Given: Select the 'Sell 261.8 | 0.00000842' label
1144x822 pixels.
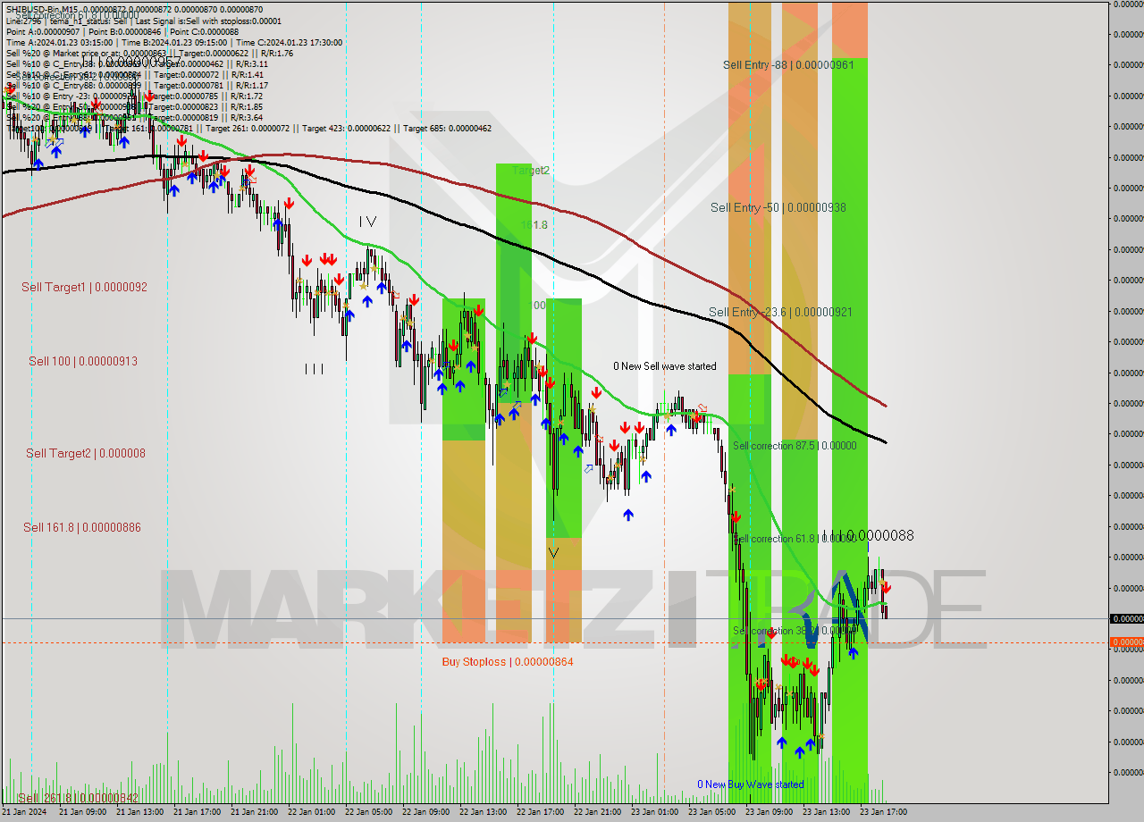Looking at the screenshot, I should (78, 798).
